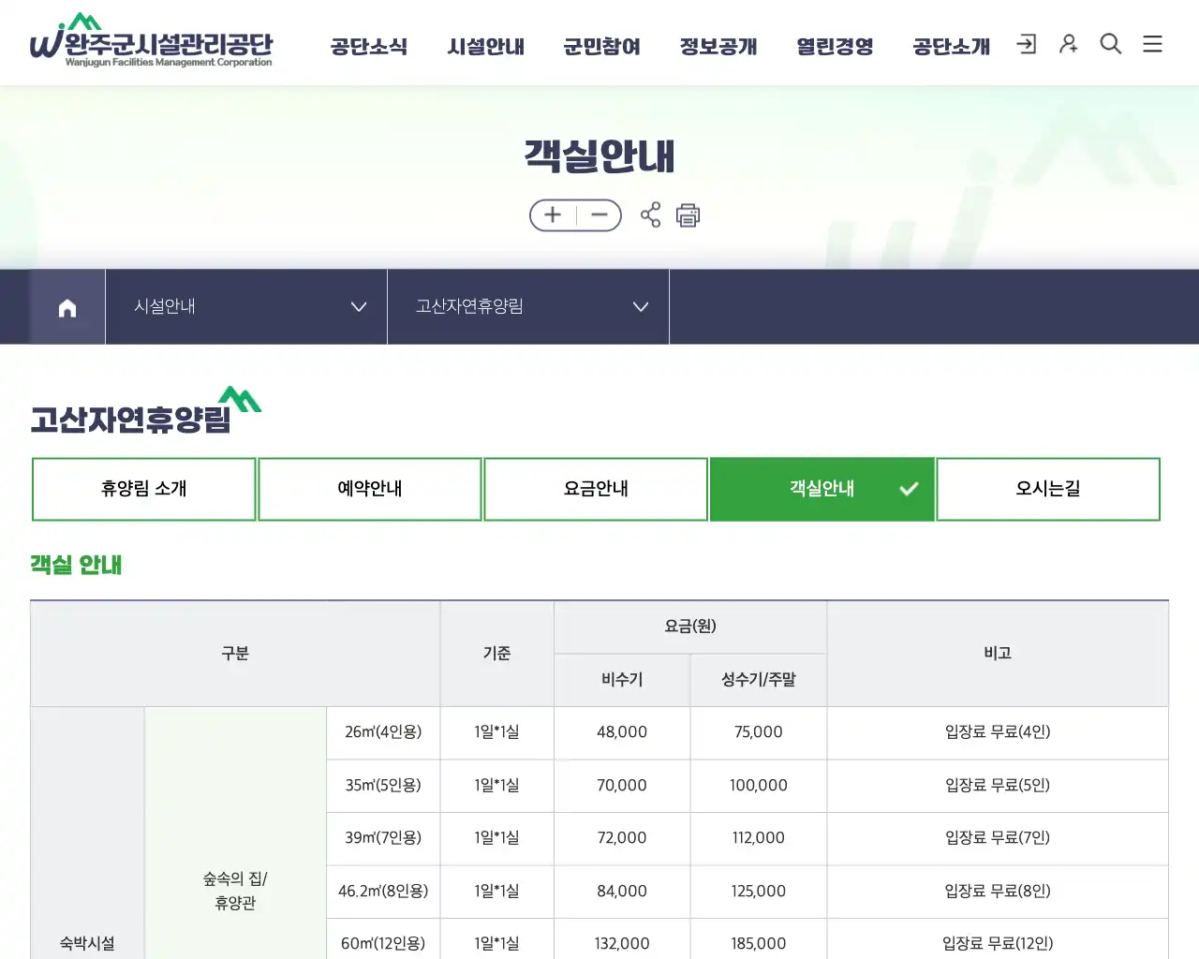Click the 객실안내 page title
Image resolution: width=1199 pixels, height=959 pixels.
coord(599,156)
